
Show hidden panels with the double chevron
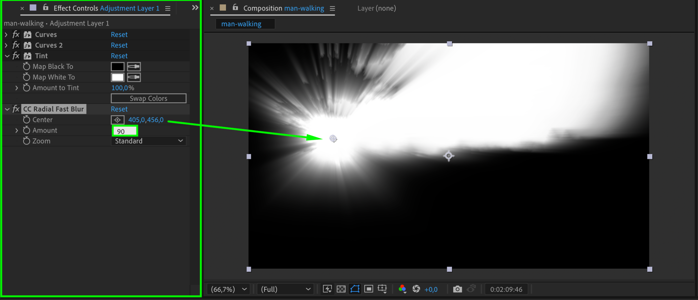[x=195, y=7]
